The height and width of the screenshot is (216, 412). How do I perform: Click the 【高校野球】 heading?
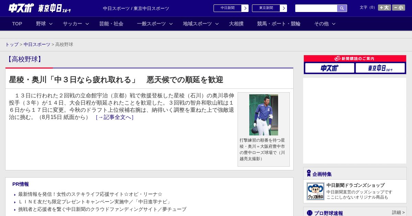tap(24, 59)
